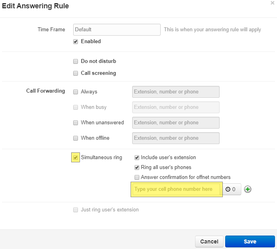Enable Always call forwarding
The image size is (277, 249).
tap(76, 92)
